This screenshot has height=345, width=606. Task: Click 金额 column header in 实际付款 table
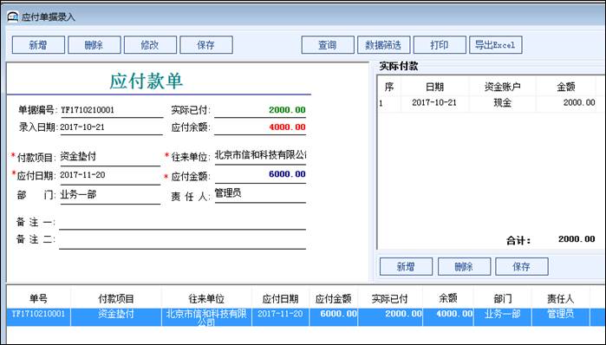566,87
